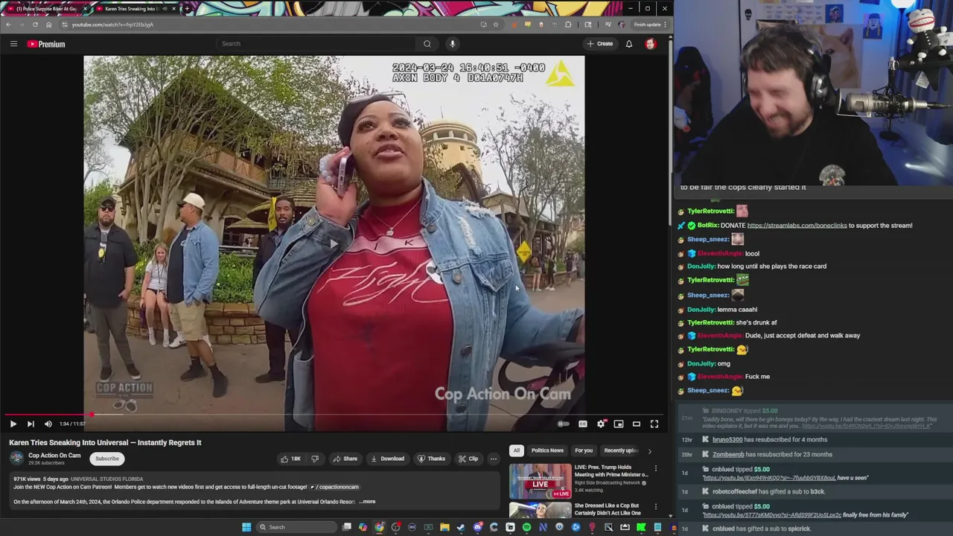The image size is (953, 536).
Task: Click the Thanks button under the video
Action: point(432,459)
